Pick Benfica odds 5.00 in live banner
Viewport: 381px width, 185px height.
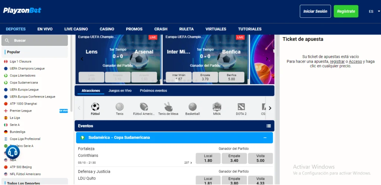click(231, 77)
